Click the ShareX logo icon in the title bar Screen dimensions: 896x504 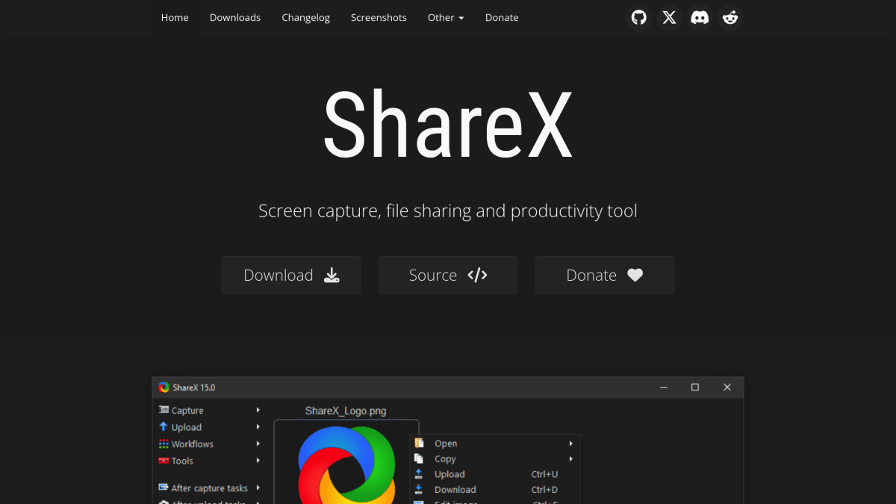click(x=164, y=387)
